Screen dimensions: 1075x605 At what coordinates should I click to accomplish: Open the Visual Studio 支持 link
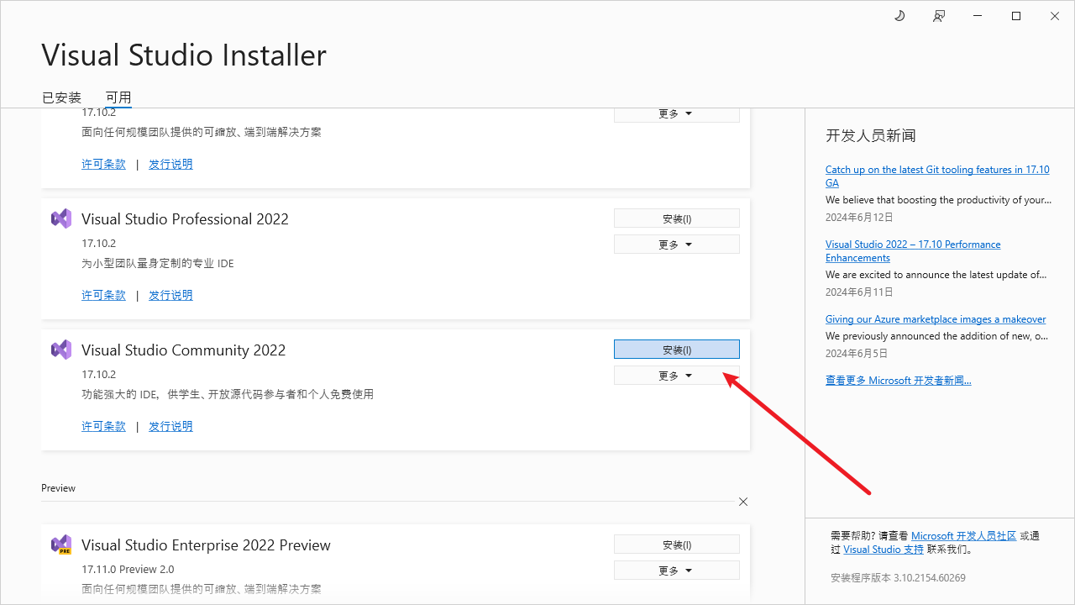coord(884,550)
